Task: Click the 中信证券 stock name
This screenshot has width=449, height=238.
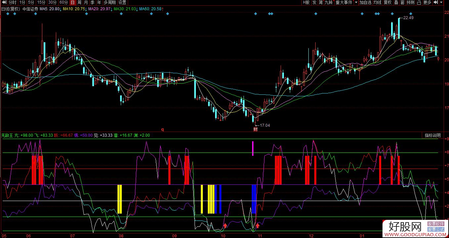Action: tap(30, 9)
